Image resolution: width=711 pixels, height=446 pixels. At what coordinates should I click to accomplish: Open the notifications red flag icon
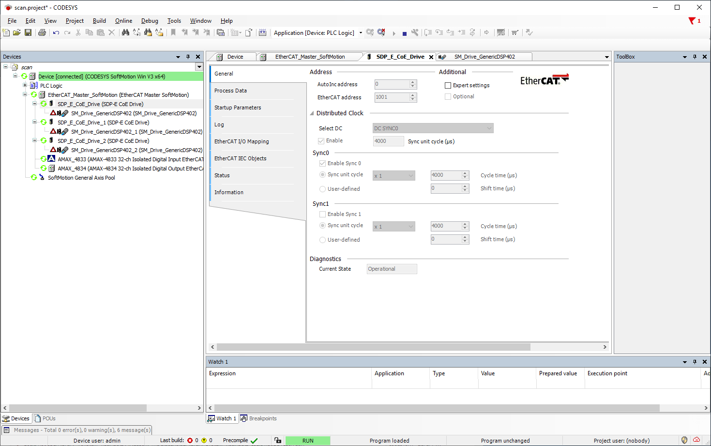point(693,21)
